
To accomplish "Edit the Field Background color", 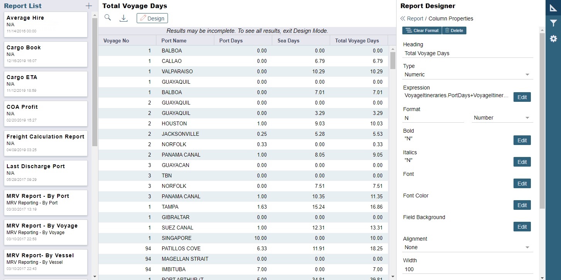I will click(522, 227).
